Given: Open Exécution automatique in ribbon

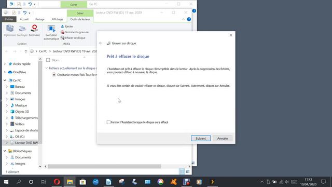Looking at the screenshot, I should click(51, 32).
